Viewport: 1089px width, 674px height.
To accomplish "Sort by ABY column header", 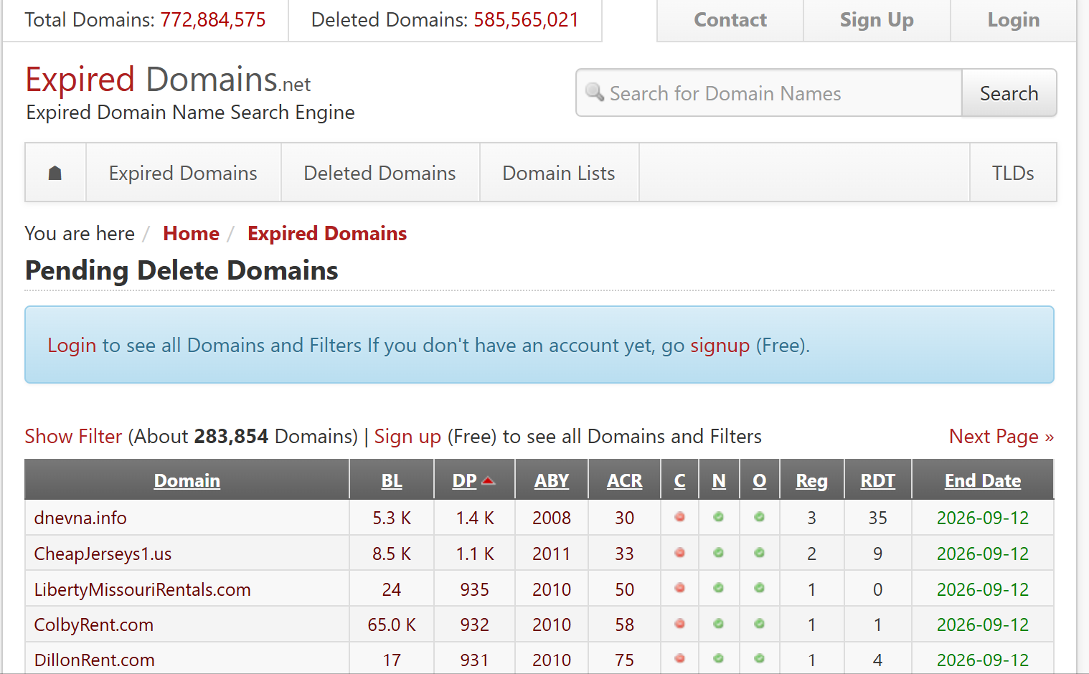I will (552, 480).
